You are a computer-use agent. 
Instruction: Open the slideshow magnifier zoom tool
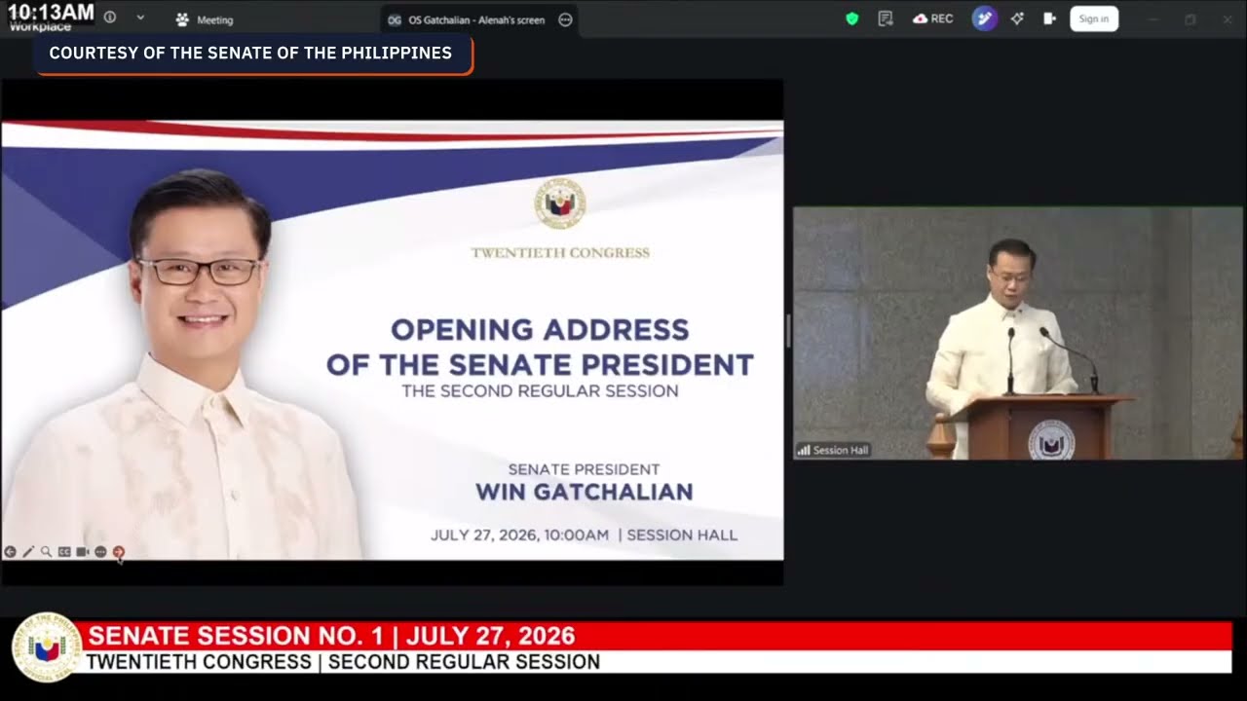[46, 552]
